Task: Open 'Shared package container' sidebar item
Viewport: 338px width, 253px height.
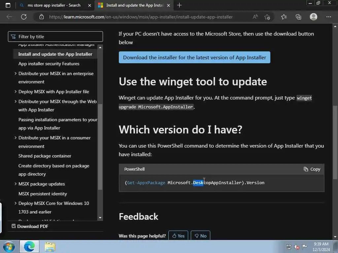Action: 45,156
